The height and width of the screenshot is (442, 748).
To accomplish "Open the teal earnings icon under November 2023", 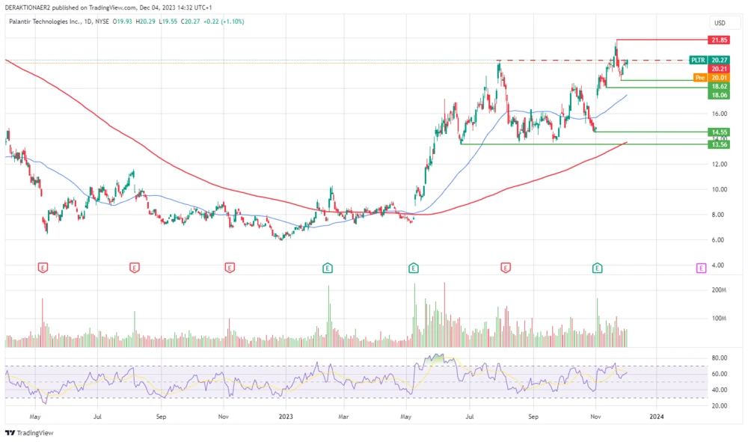I will (598, 267).
